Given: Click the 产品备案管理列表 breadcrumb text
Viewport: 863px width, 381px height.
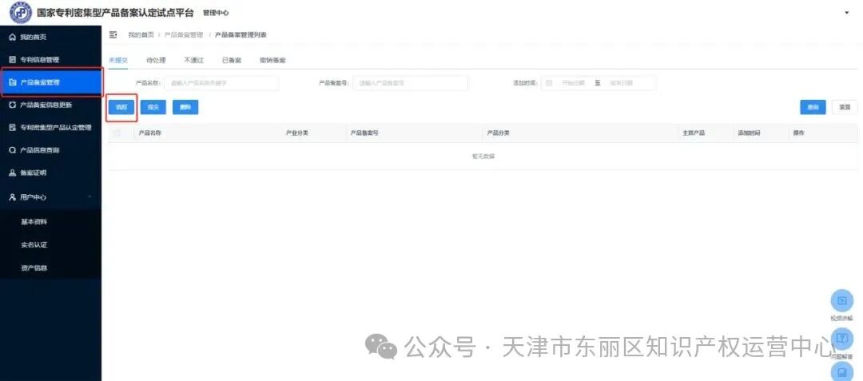Looking at the screenshot, I should [241, 34].
